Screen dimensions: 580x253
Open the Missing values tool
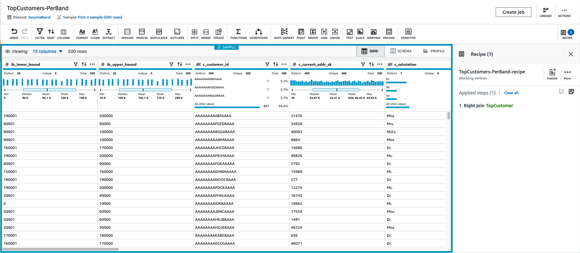[x=127, y=33]
